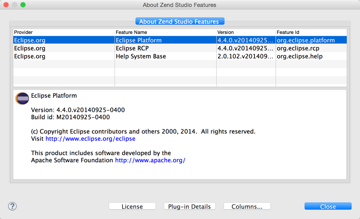Visit the www.eclipse.org/eclipse link

(x=90, y=139)
